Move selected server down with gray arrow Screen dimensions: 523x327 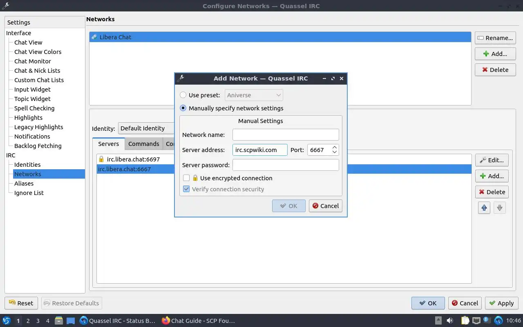(499, 208)
